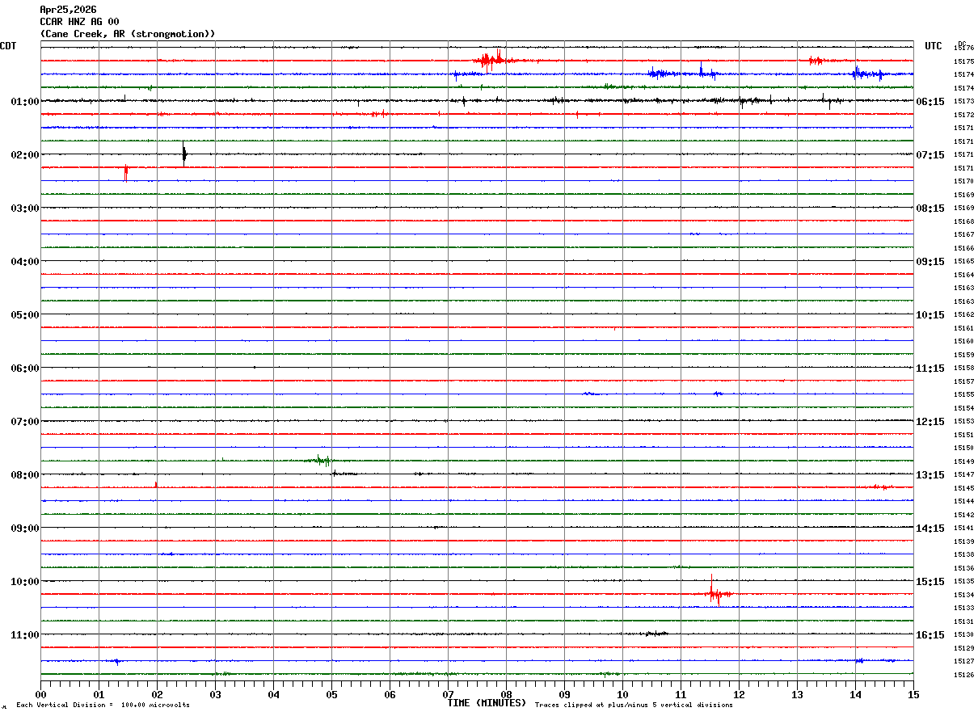
Task: Click the Traces clipped footer note
Action: [x=634, y=705]
